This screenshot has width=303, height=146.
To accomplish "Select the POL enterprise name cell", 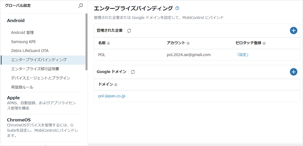I will [102, 55].
